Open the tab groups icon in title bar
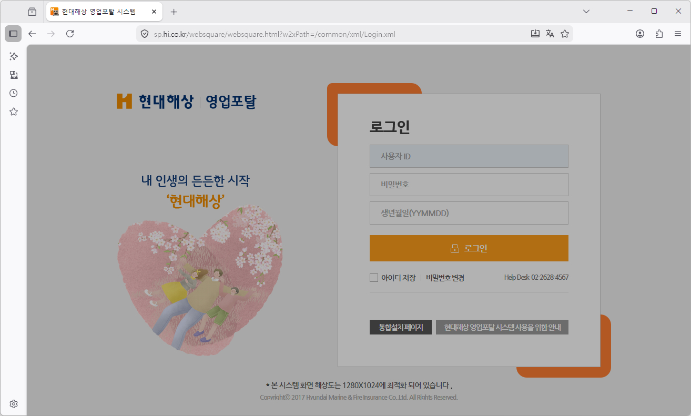Screen dimensions: 691x416 pos(32,12)
